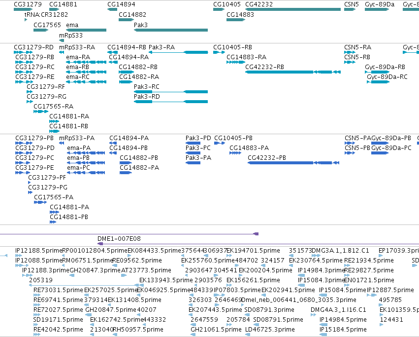Click the RH50957.5prime EST label

coord(138,329)
